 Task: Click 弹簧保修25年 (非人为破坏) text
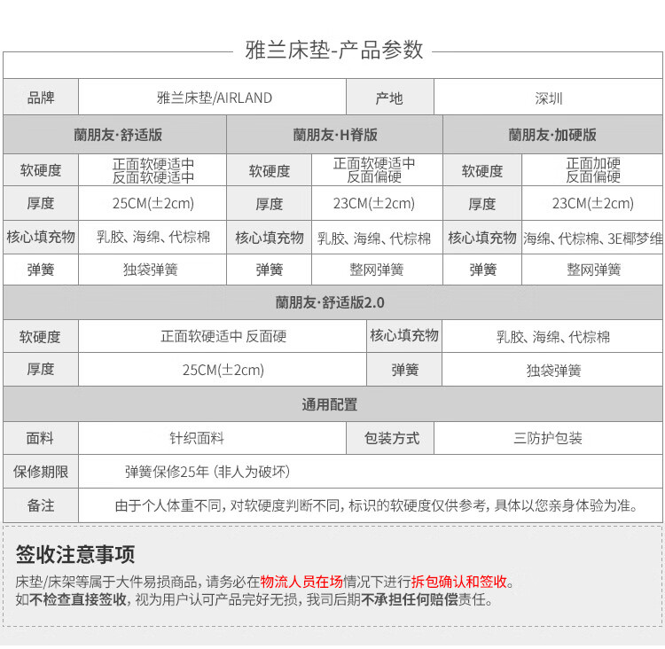(207, 472)
